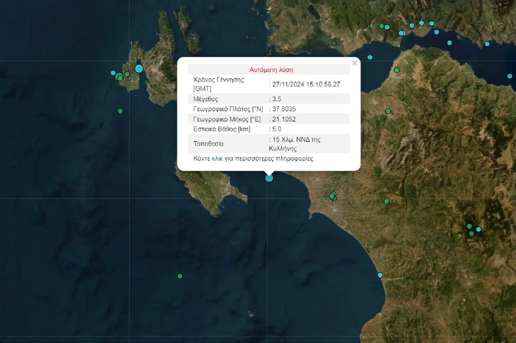Open the "κλικ" link for more information

[217, 159]
